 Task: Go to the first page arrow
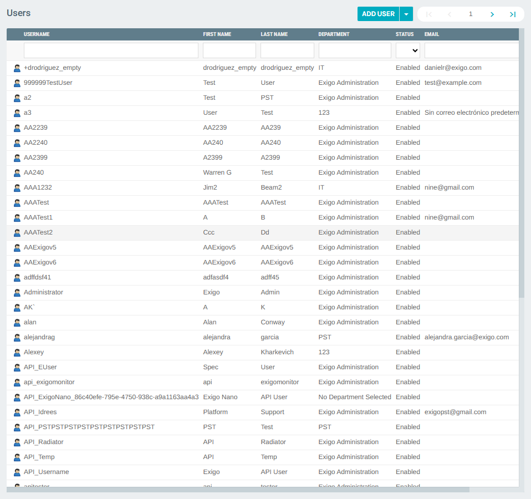[428, 13]
